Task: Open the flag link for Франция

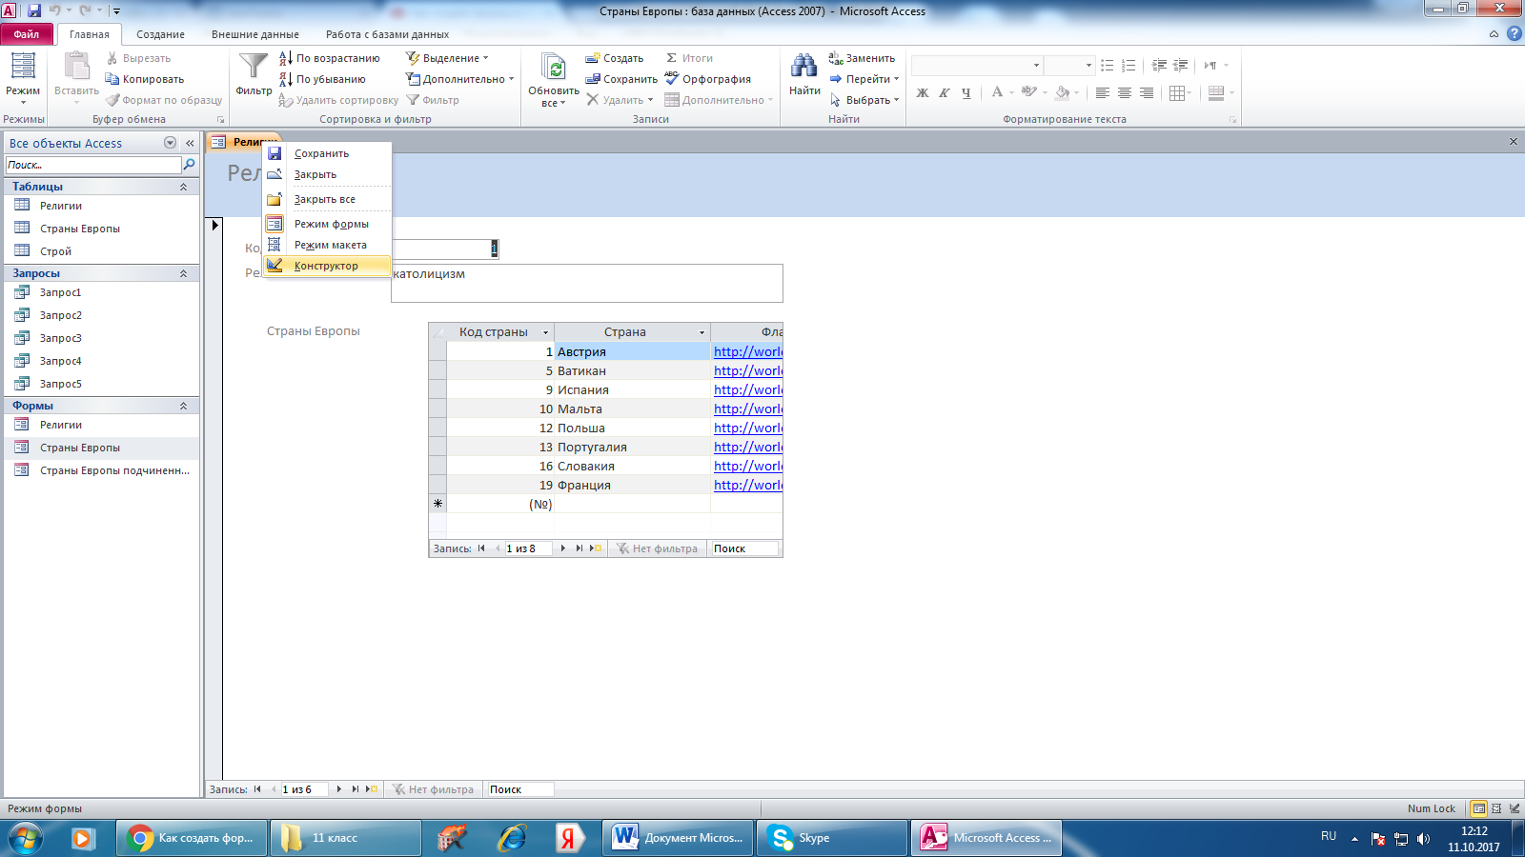Action: (x=748, y=485)
